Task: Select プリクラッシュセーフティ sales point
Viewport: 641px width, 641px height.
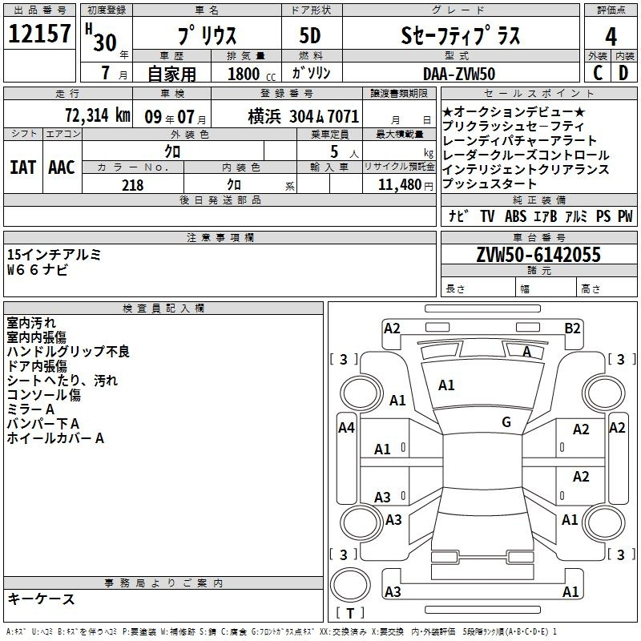Action: 513,126
